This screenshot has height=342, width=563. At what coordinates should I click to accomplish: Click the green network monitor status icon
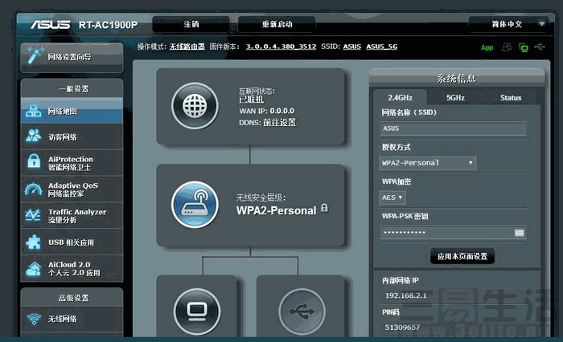(x=524, y=47)
